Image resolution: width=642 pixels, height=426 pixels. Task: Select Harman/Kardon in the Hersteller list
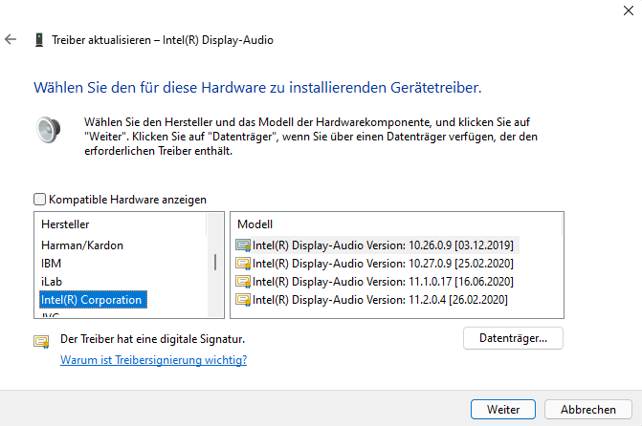click(82, 245)
